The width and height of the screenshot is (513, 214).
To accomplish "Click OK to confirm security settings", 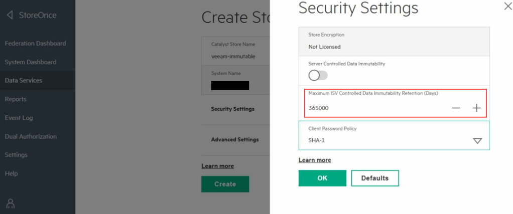I will (x=322, y=178).
